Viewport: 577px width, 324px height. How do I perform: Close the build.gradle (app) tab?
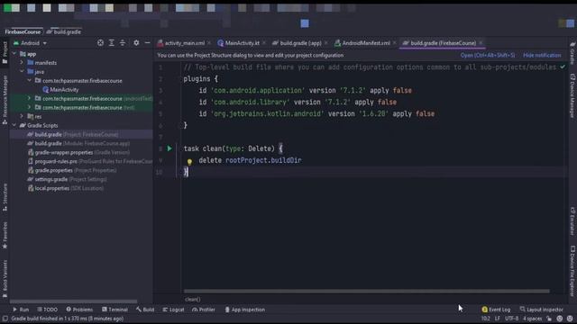326,43
